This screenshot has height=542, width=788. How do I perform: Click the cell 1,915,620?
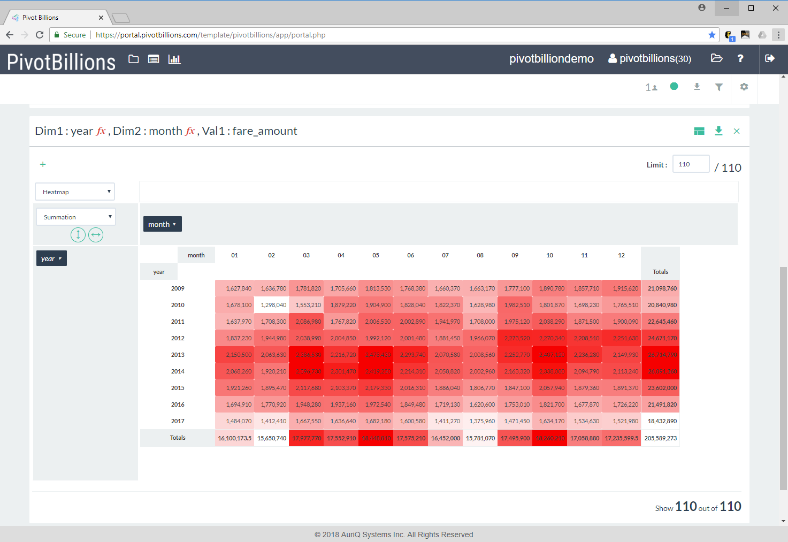point(622,288)
